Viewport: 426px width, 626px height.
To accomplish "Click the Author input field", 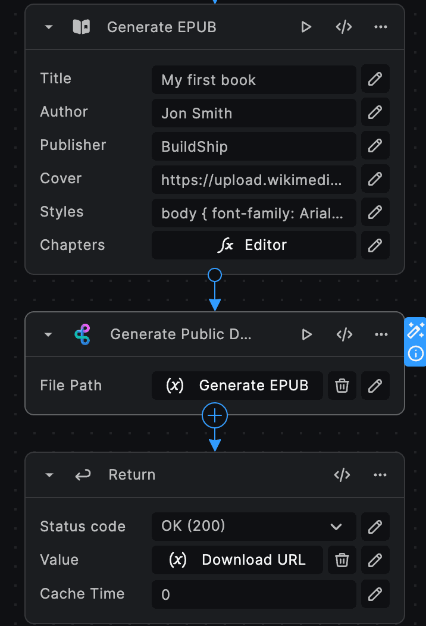I will click(x=253, y=113).
